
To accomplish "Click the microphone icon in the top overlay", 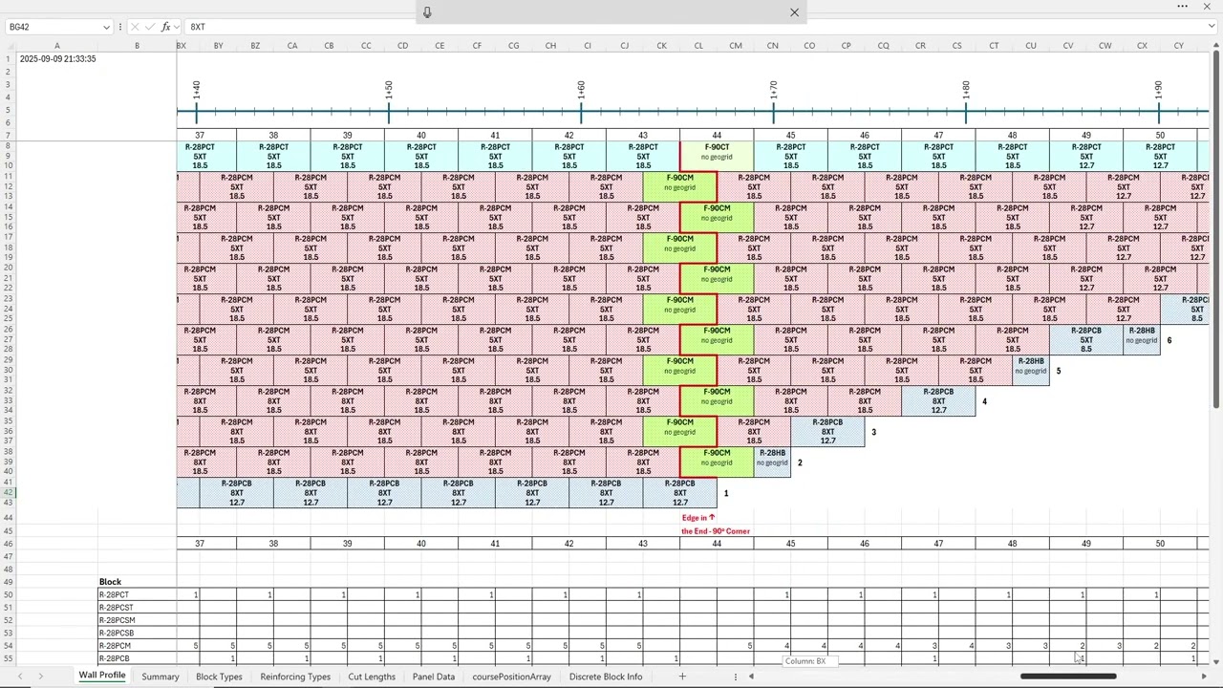I will (427, 12).
